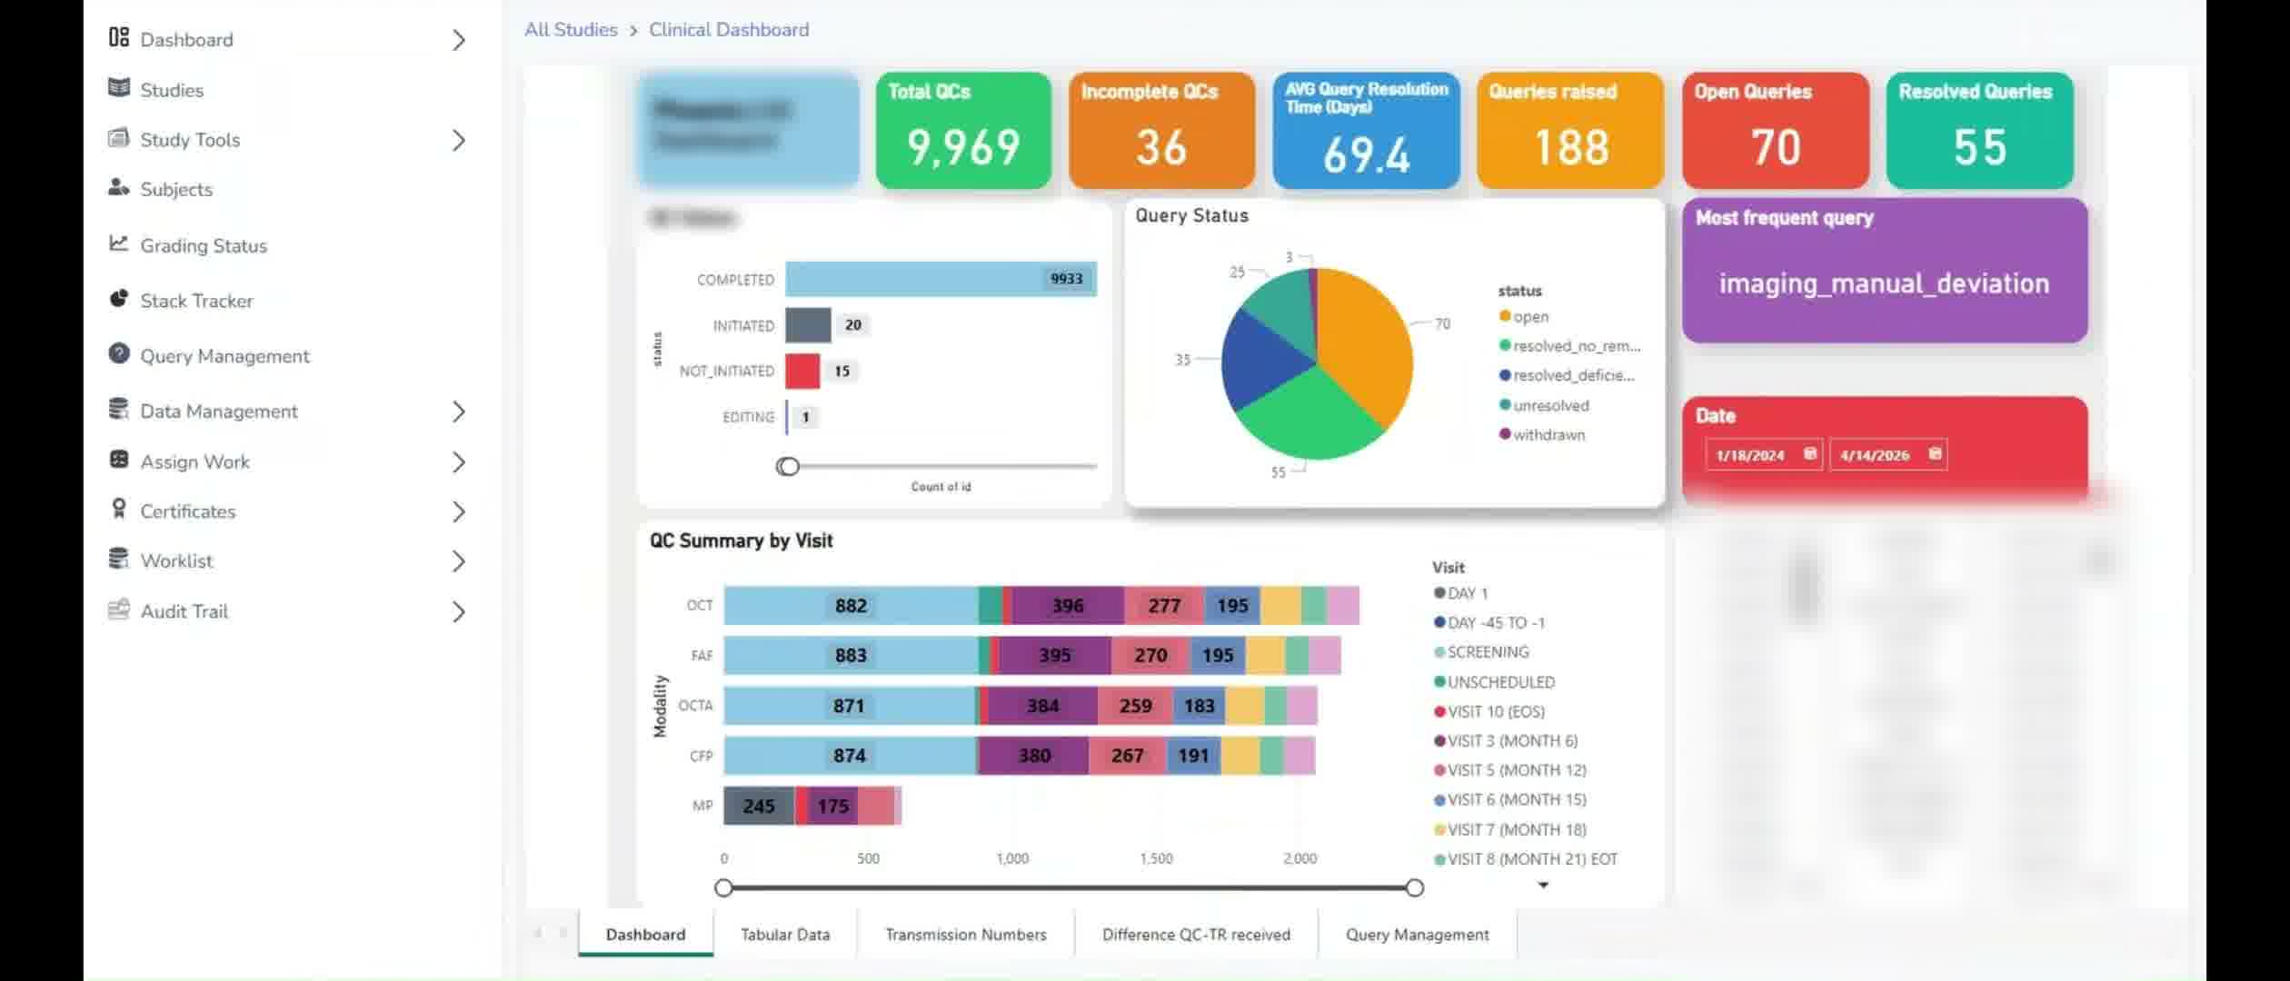Click the Audit Trail icon in the sidebar

point(119,610)
